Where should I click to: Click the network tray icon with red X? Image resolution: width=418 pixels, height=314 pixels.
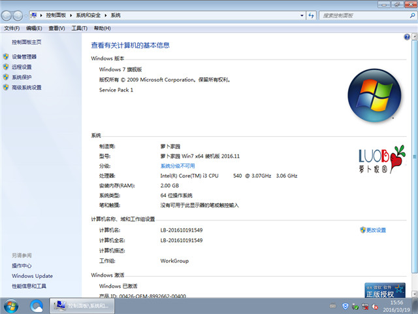tap(365, 306)
